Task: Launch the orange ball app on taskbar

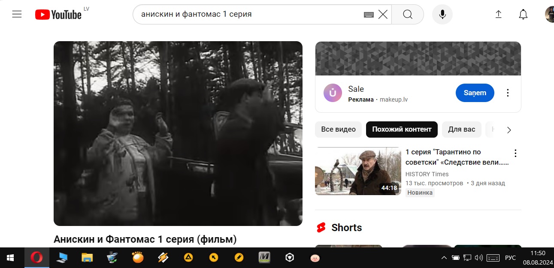Action: click(x=138, y=258)
